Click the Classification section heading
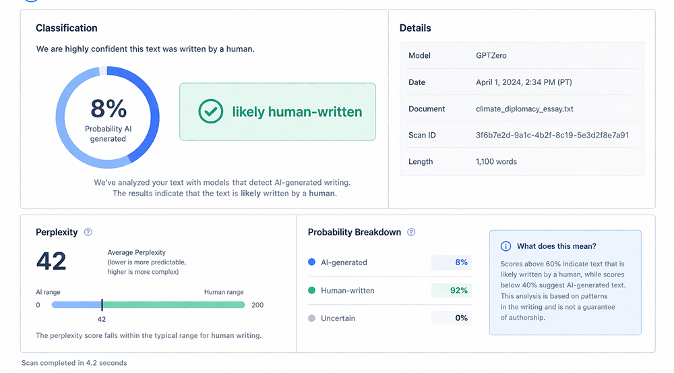 [67, 28]
